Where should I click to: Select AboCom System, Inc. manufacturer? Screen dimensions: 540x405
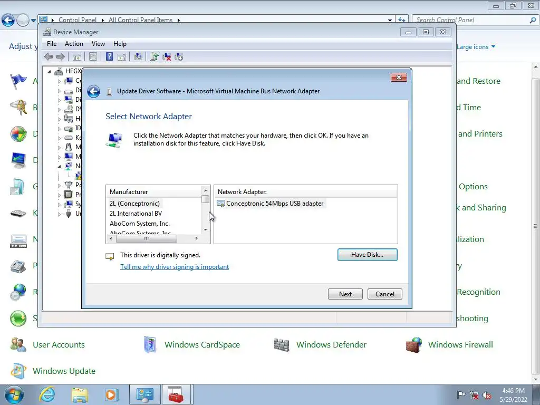pyautogui.click(x=139, y=224)
